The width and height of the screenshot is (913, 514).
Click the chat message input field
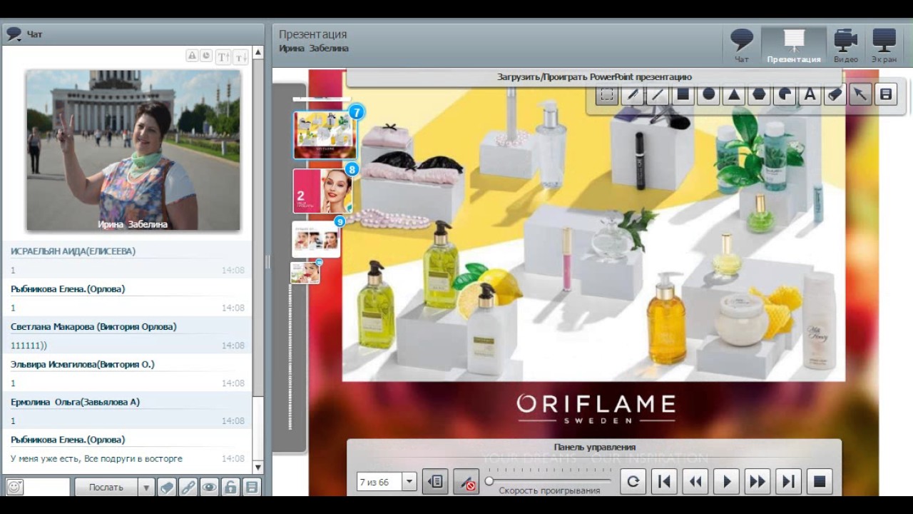[48, 487]
